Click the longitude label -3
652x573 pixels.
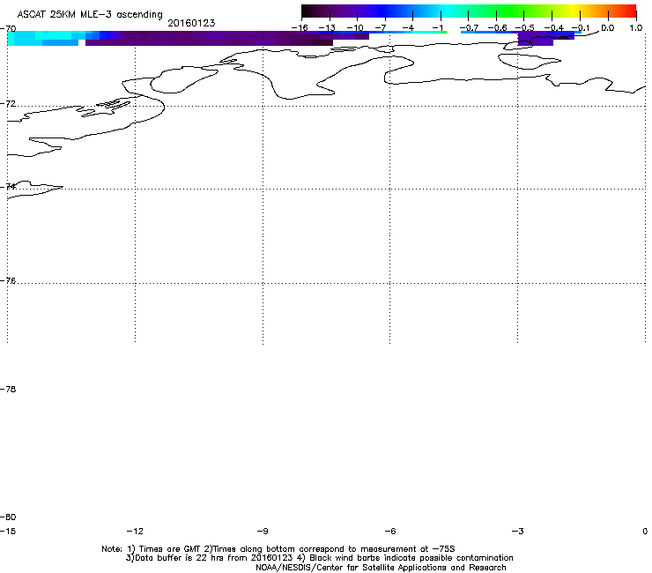pyautogui.click(x=518, y=531)
